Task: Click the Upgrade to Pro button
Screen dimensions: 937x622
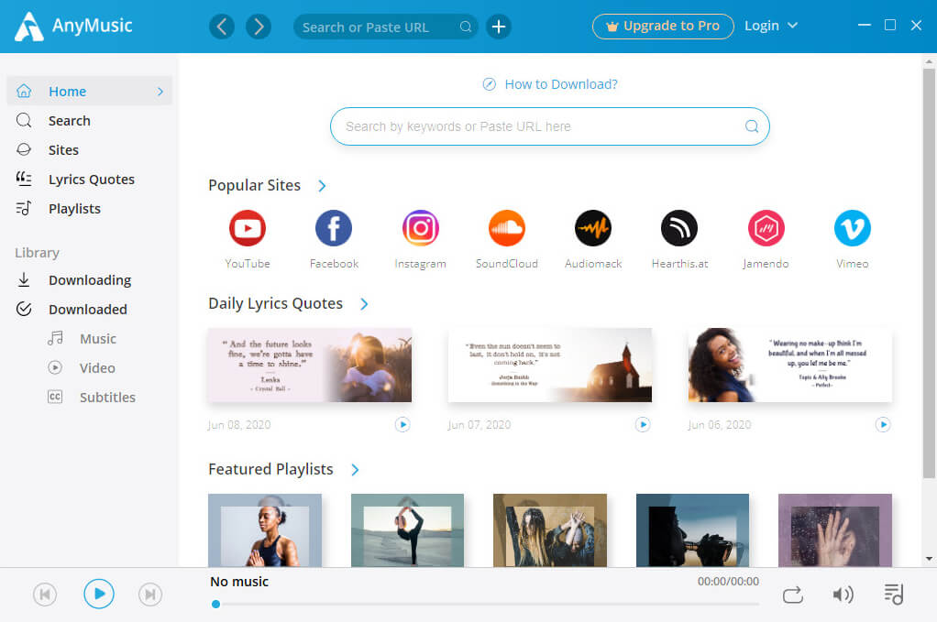Action: [663, 27]
